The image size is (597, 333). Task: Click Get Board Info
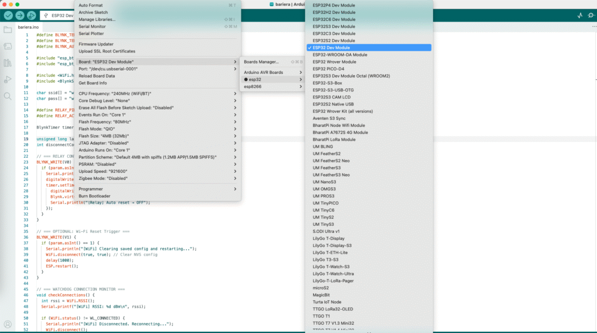157,83
